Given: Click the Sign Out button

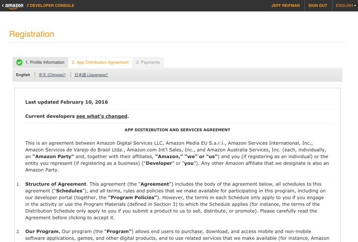Looking at the screenshot, I should 318,5.
